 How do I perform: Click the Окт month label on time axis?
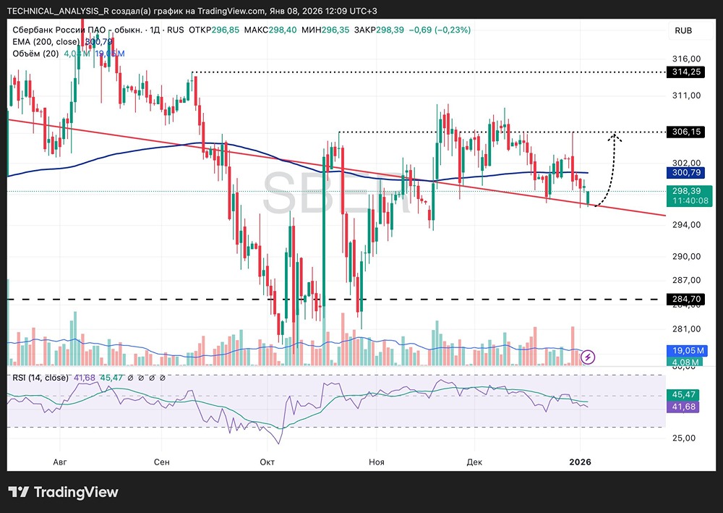268,462
